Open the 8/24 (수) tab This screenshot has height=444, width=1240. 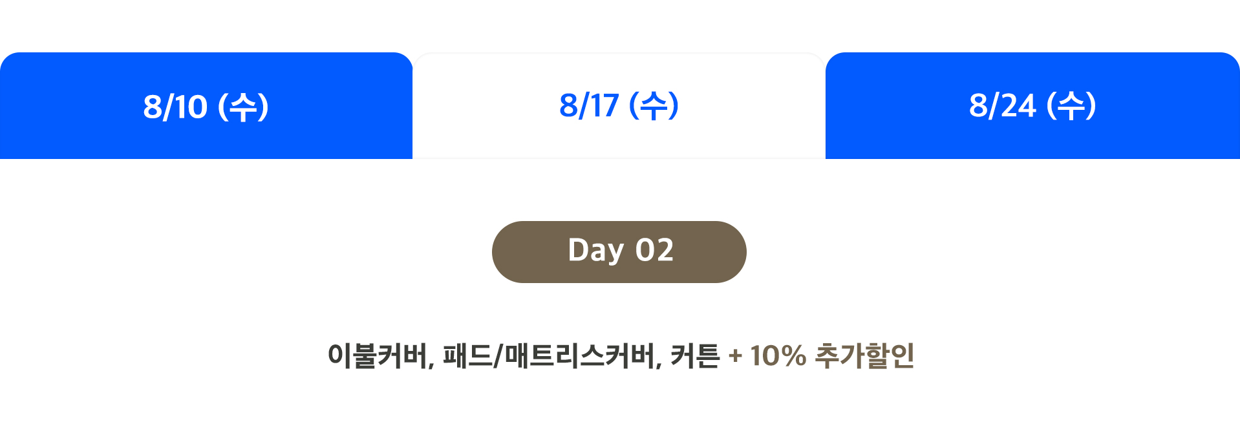(1032, 106)
